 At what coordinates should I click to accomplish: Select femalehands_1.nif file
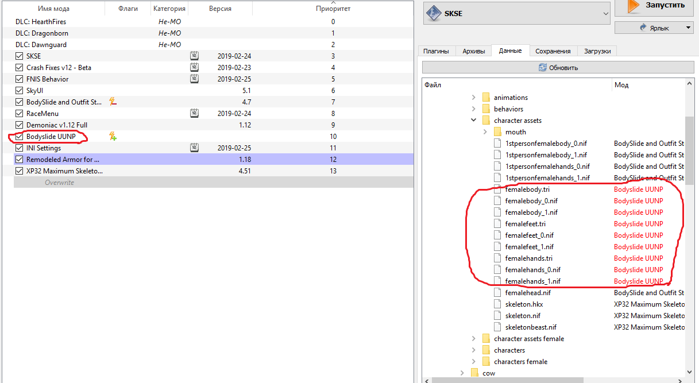pos(533,281)
